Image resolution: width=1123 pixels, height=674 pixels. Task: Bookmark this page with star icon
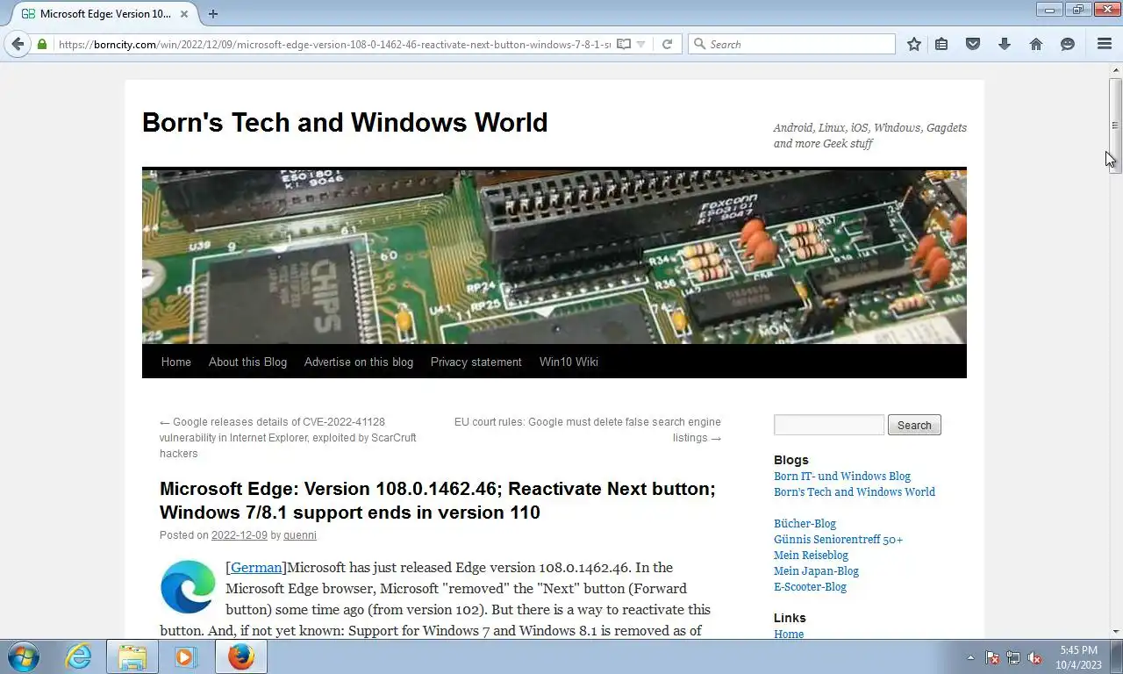[914, 44]
